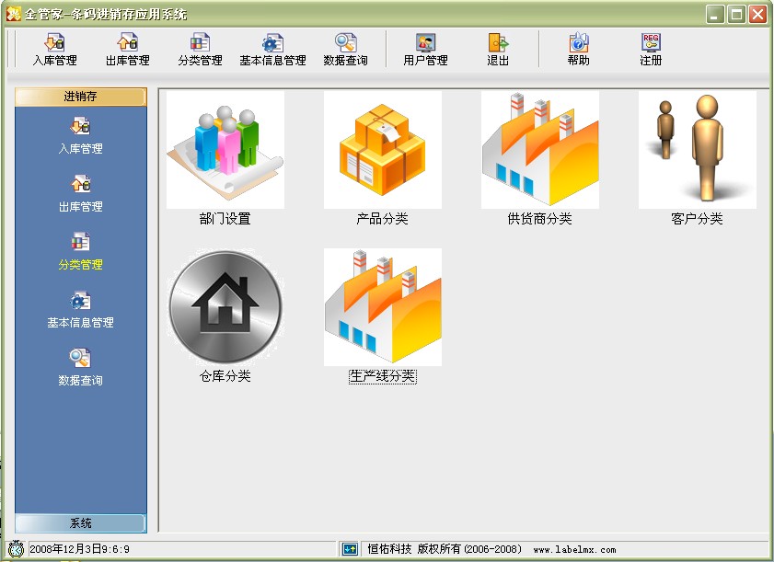This screenshot has width=774, height=562.
Task: Select 基本信息管理 icon in blue sidebar
Action: pos(80,300)
